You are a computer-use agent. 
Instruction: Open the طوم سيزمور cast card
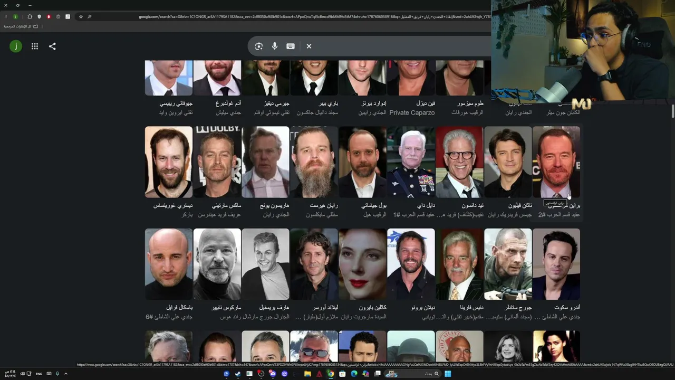[459, 88]
